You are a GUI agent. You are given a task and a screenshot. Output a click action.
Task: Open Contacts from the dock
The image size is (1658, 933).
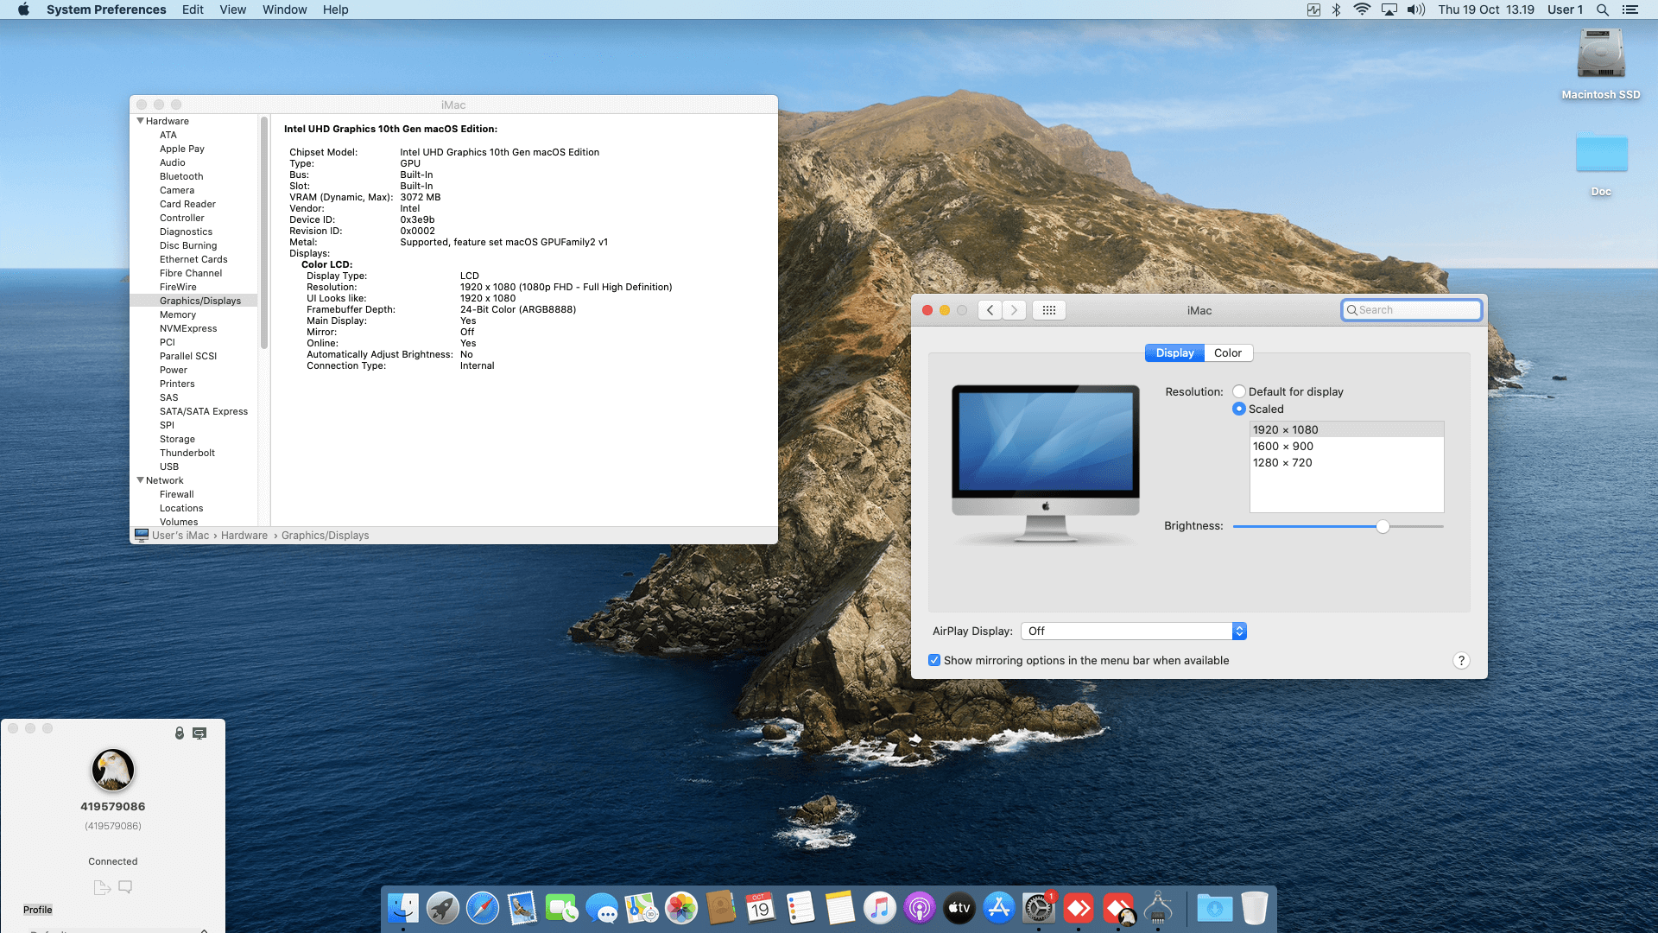[x=721, y=908]
